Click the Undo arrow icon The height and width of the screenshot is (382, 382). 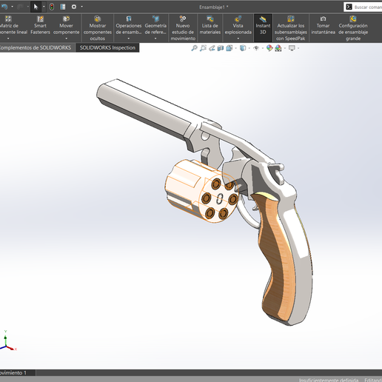4,7
